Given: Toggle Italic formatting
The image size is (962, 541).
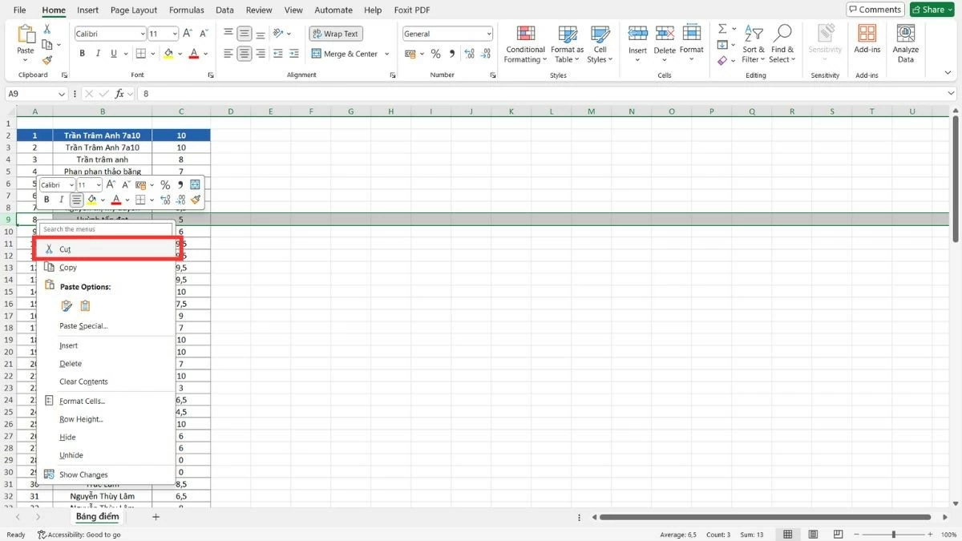Looking at the screenshot, I should coord(97,53).
